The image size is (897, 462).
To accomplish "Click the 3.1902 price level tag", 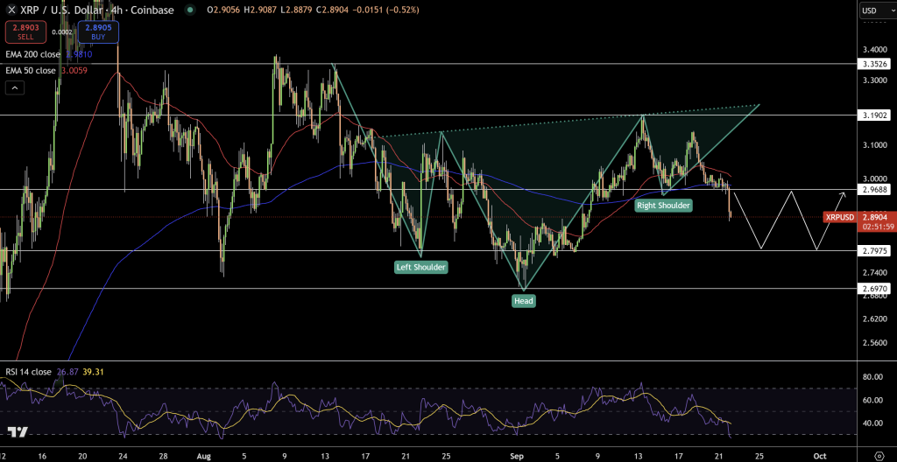I will coord(875,115).
